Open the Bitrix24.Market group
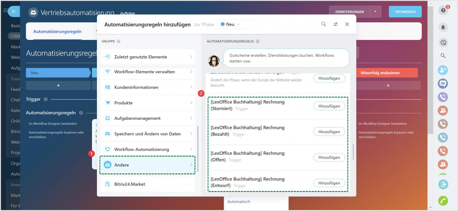458x211 pixels. tap(147, 184)
